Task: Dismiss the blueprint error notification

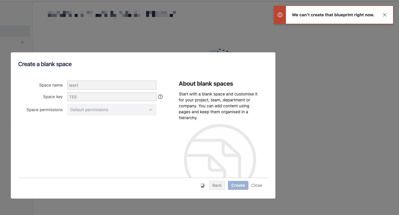Action: coord(385,15)
